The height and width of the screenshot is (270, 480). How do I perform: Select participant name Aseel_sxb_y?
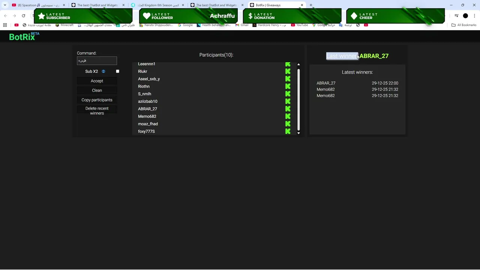149,79
